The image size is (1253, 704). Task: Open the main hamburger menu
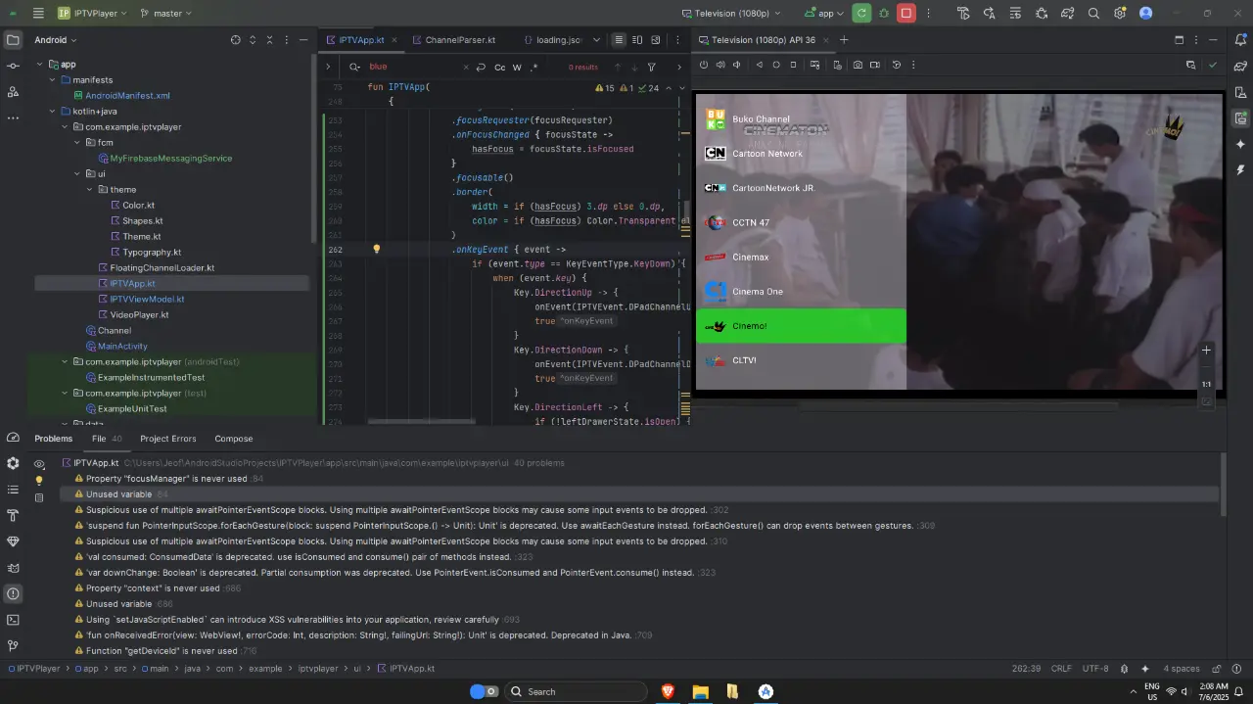coord(38,13)
